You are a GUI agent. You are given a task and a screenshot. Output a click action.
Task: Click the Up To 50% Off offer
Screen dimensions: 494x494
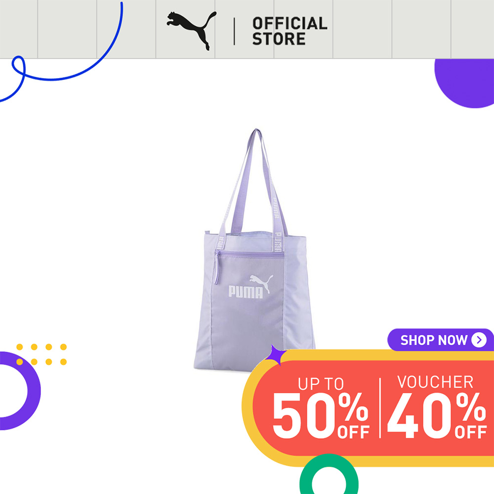tap(321, 408)
